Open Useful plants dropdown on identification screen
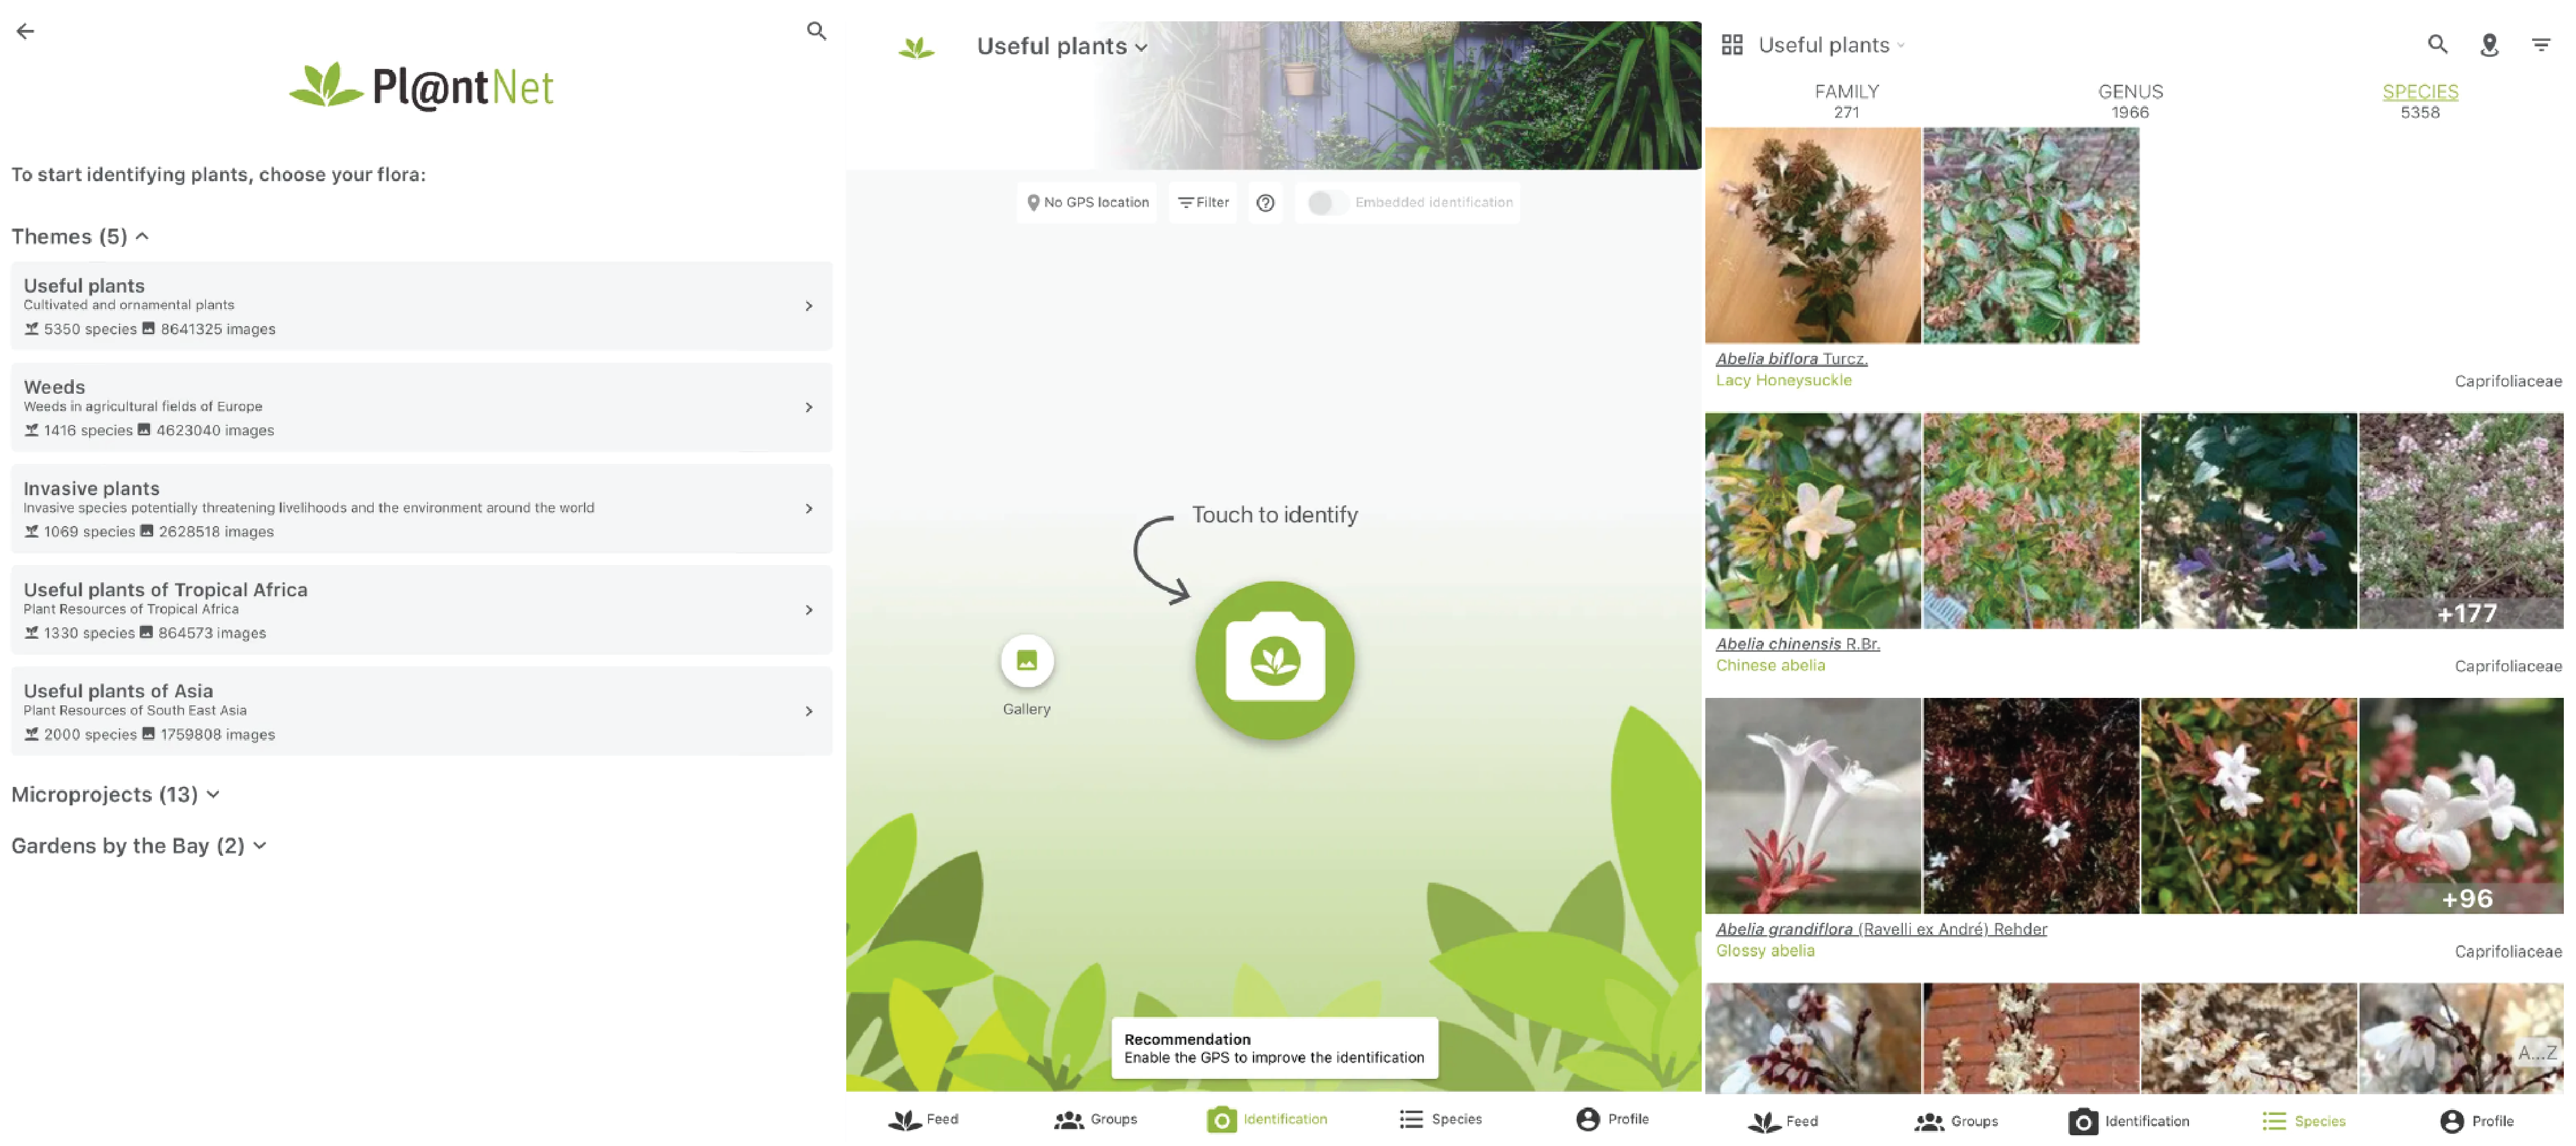The image size is (2576, 1146). click(x=1061, y=47)
